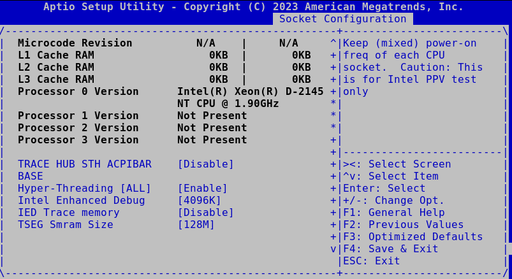Click F2: Previous Values hint
The width and height of the screenshot is (512, 279).
click(x=403, y=225)
